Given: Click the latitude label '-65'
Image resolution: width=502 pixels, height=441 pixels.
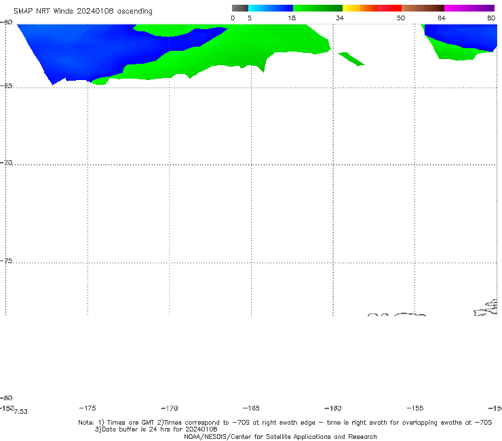Looking at the screenshot, I should 6,86.
